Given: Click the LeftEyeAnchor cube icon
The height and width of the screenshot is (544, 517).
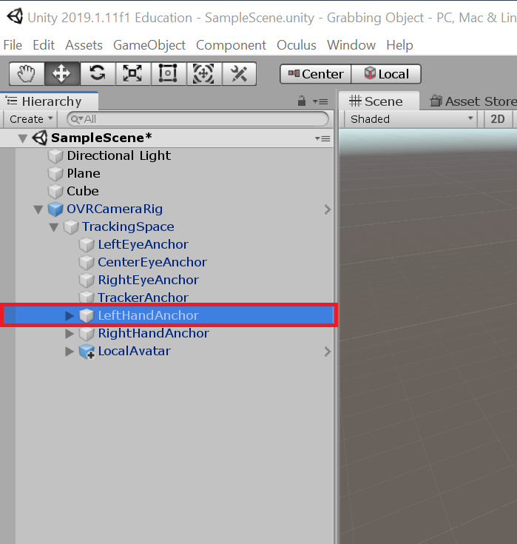Looking at the screenshot, I should point(87,244).
